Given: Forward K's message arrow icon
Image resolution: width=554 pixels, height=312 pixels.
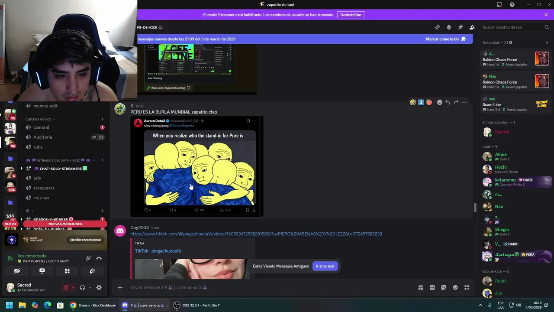Looking at the screenshot, I should click(x=456, y=102).
